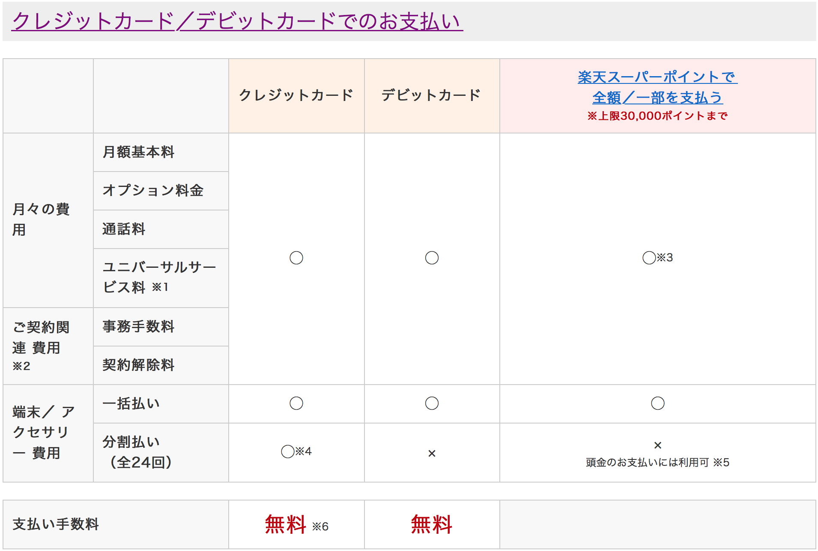
Task: Select the 一括払い row label
Action: (x=131, y=403)
